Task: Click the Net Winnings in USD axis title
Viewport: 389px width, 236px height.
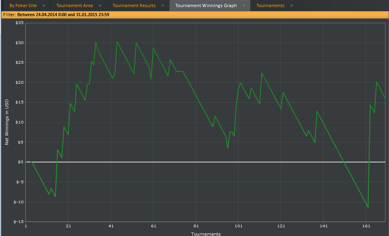Action: pyautogui.click(x=7, y=122)
